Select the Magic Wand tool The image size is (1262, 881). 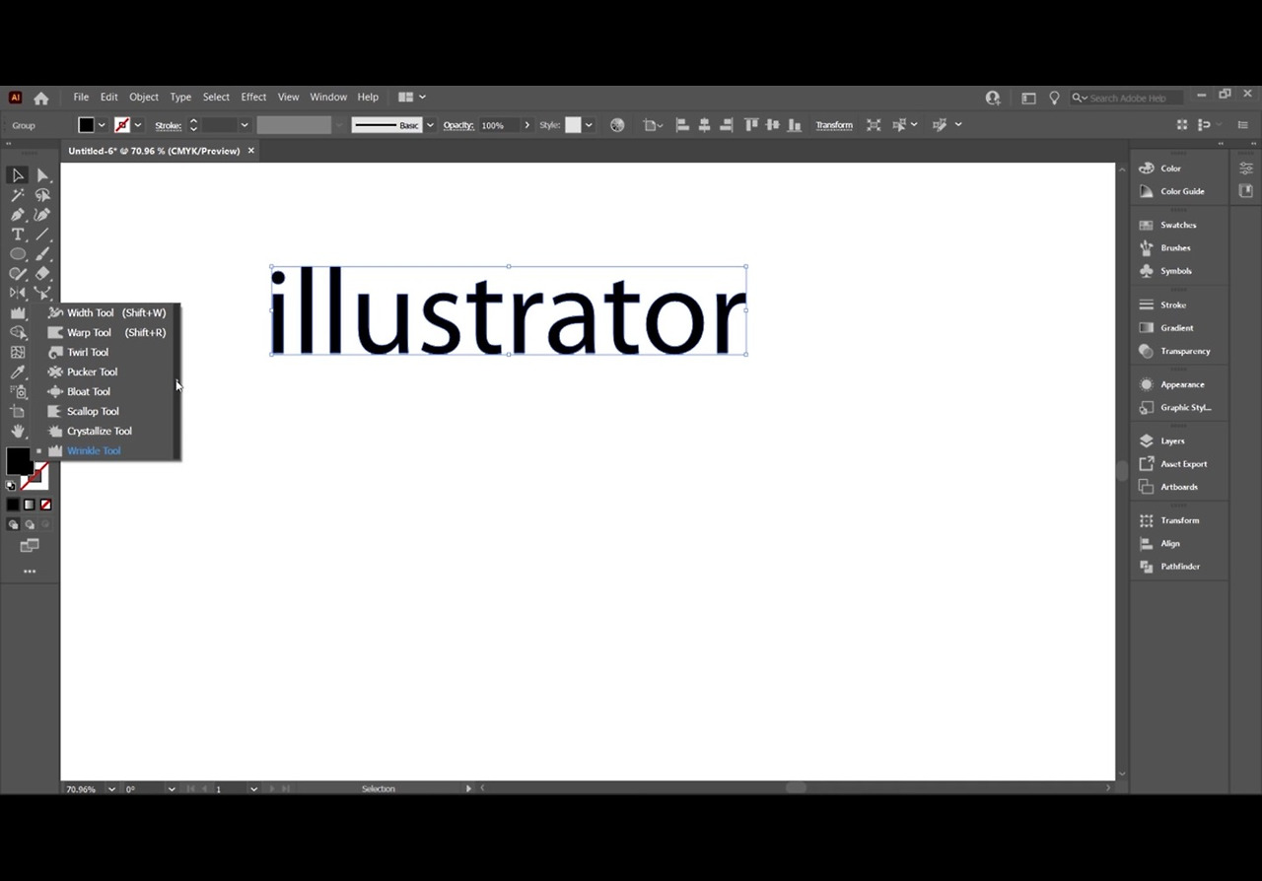click(18, 195)
